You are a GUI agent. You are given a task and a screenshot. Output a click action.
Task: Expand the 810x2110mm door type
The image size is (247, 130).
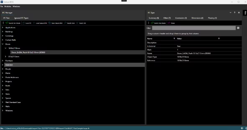[x=6, y=57]
